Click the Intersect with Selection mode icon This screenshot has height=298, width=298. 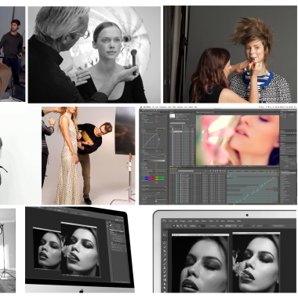pyautogui.click(x=185, y=226)
